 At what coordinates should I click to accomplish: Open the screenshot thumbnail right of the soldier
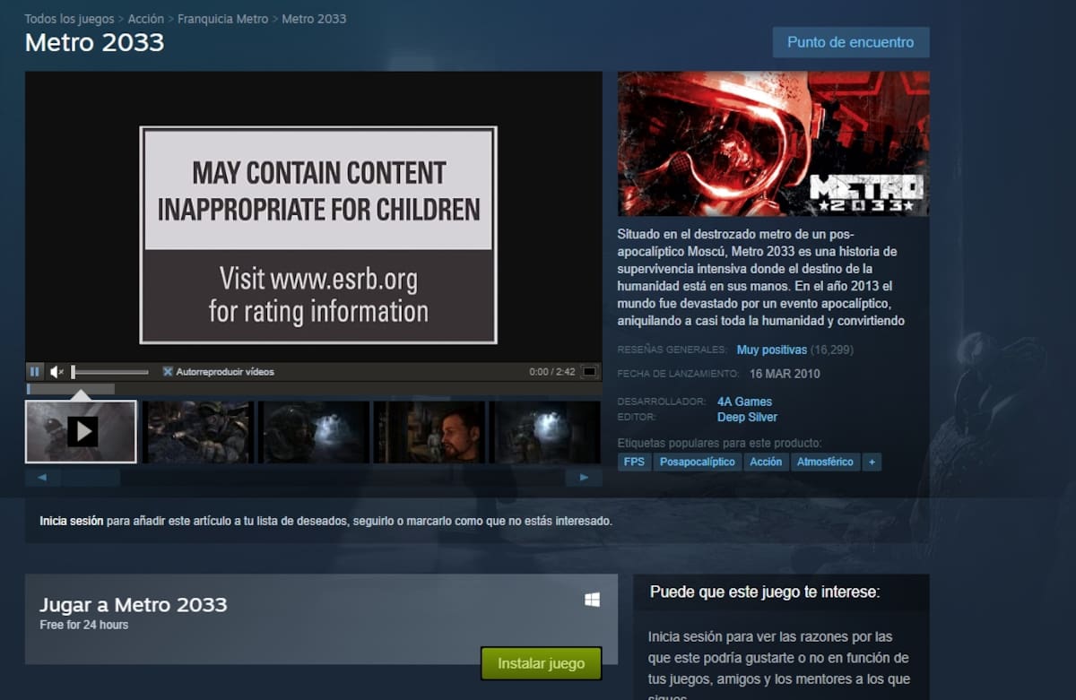coord(314,432)
